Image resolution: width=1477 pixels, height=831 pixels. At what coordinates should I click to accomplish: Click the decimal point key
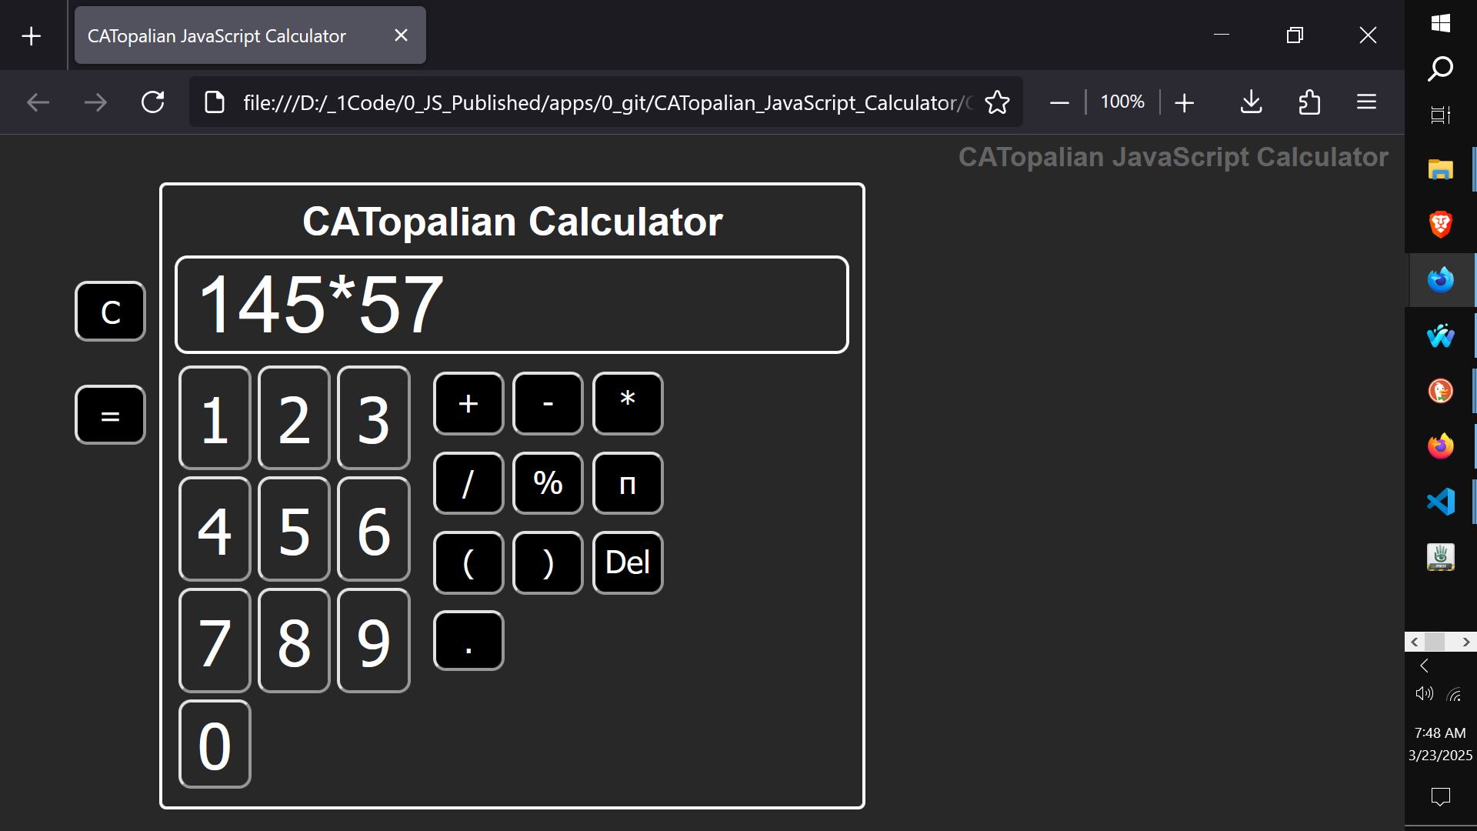click(x=468, y=641)
